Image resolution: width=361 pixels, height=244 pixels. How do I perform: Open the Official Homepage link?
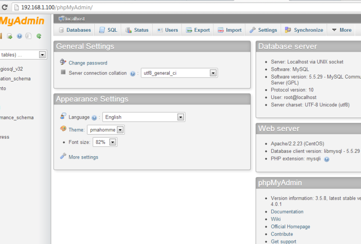click(x=290, y=226)
